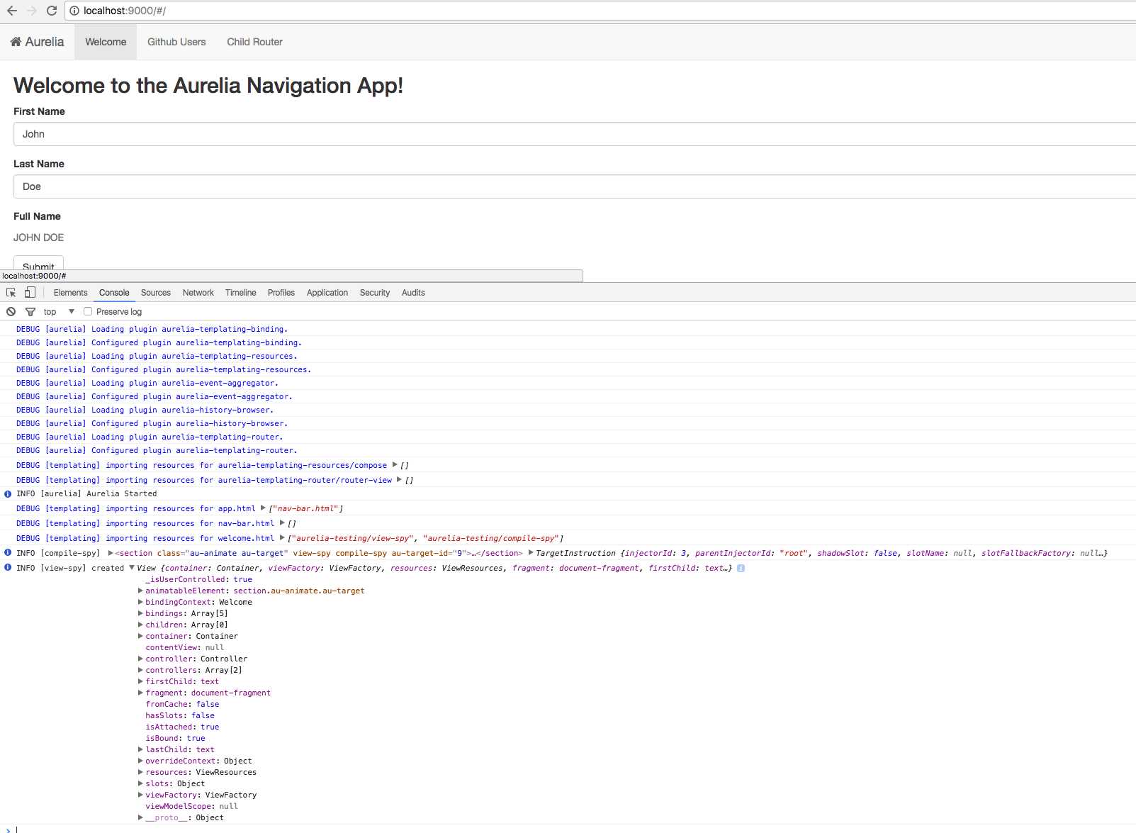1136x833 pixels.
Task: Expand the __proto__ object in console
Action: coord(140,817)
